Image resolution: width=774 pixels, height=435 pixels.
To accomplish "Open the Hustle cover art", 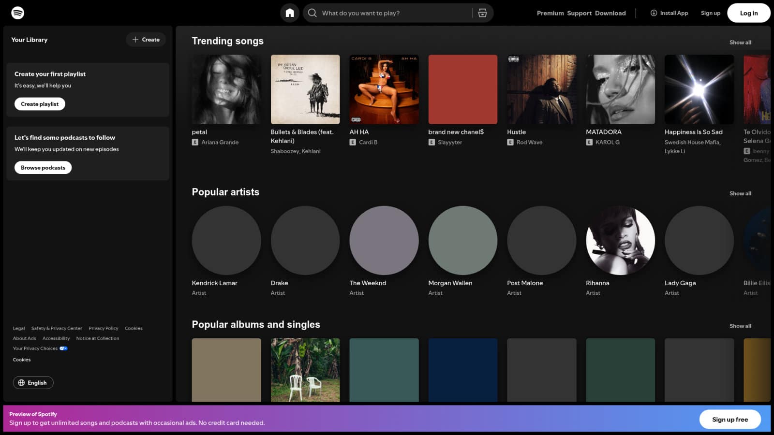I will tap(542, 89).
